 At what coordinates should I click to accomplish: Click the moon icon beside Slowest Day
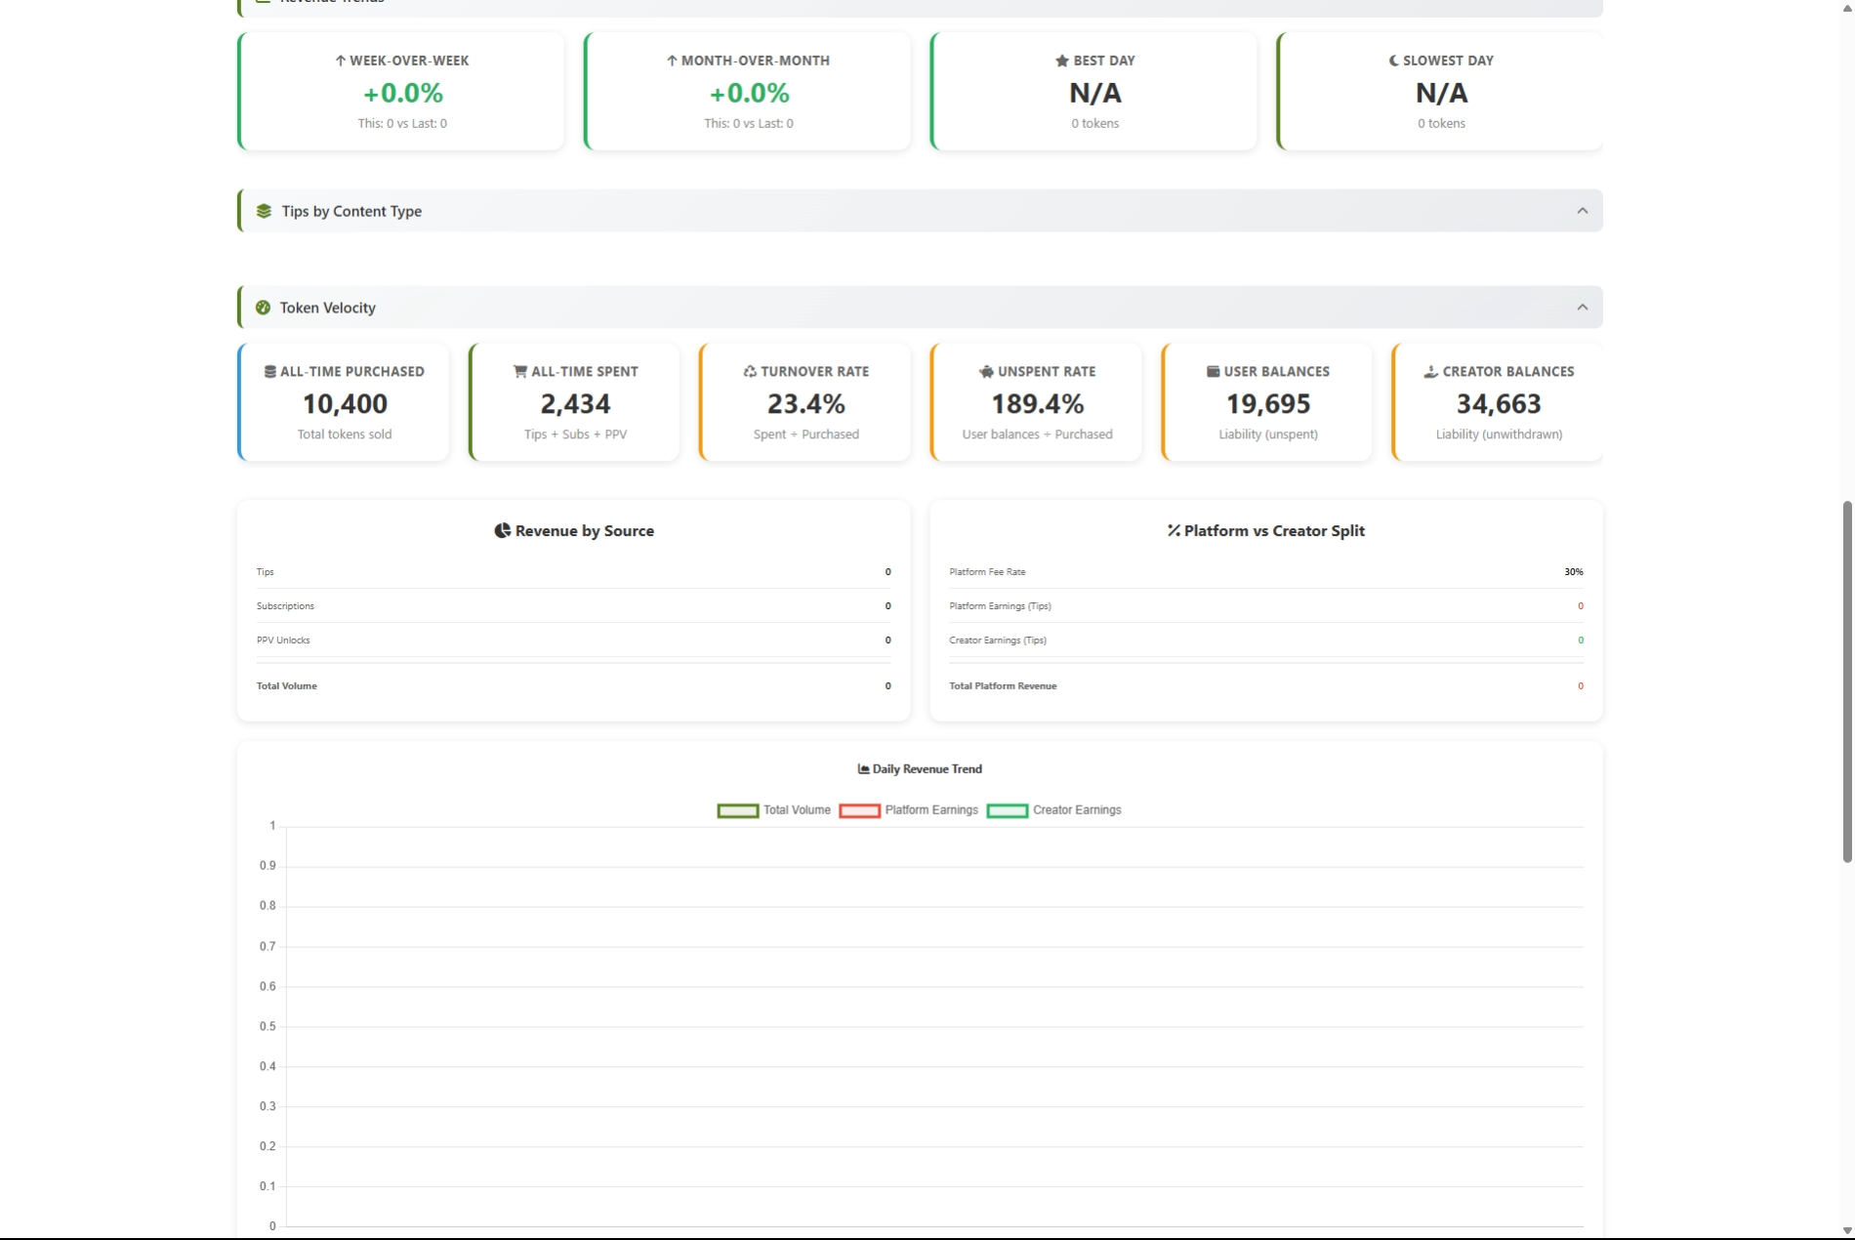click(x=1393, y=61)
